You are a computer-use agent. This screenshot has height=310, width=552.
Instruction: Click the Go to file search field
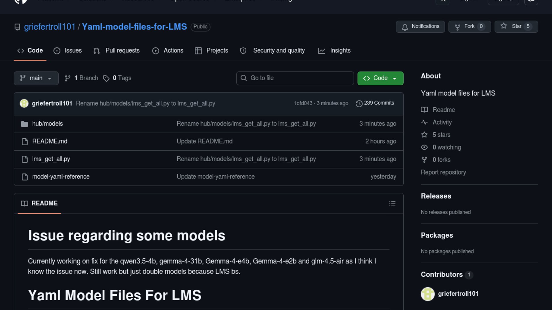(x=295, y=78)
